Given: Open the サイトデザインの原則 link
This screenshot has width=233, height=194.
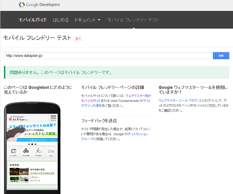Looking at the screenshot, I should (116, 103).
